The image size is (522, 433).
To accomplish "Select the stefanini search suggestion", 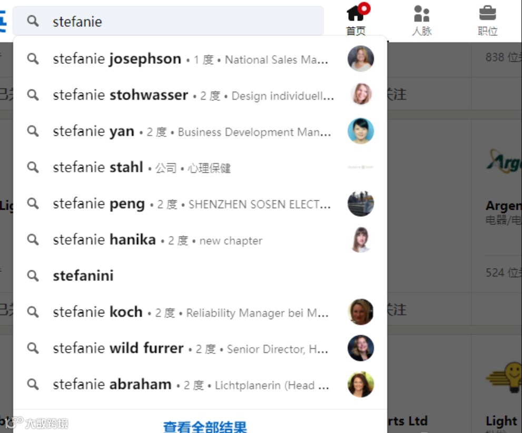I will pyautogui.click(x=200, y=275).
